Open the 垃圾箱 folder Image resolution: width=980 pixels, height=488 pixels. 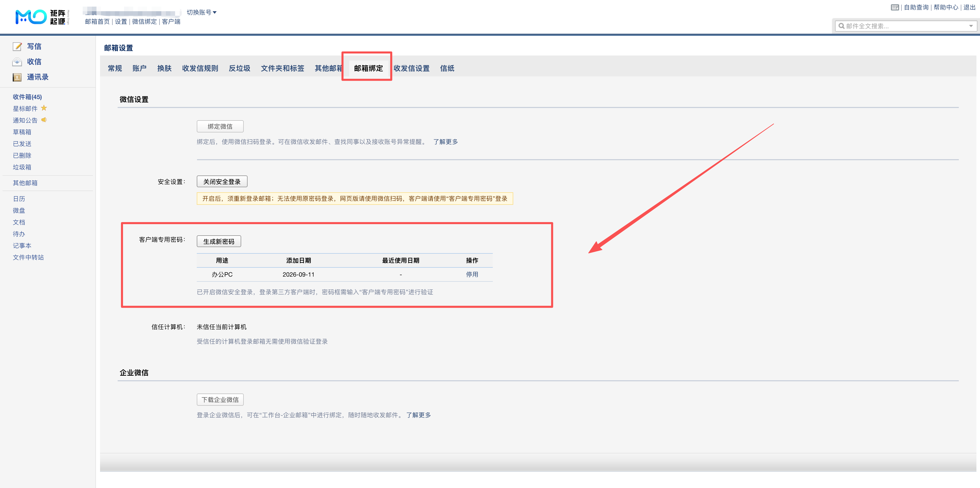pyautogui.click(x=22, y=167)
